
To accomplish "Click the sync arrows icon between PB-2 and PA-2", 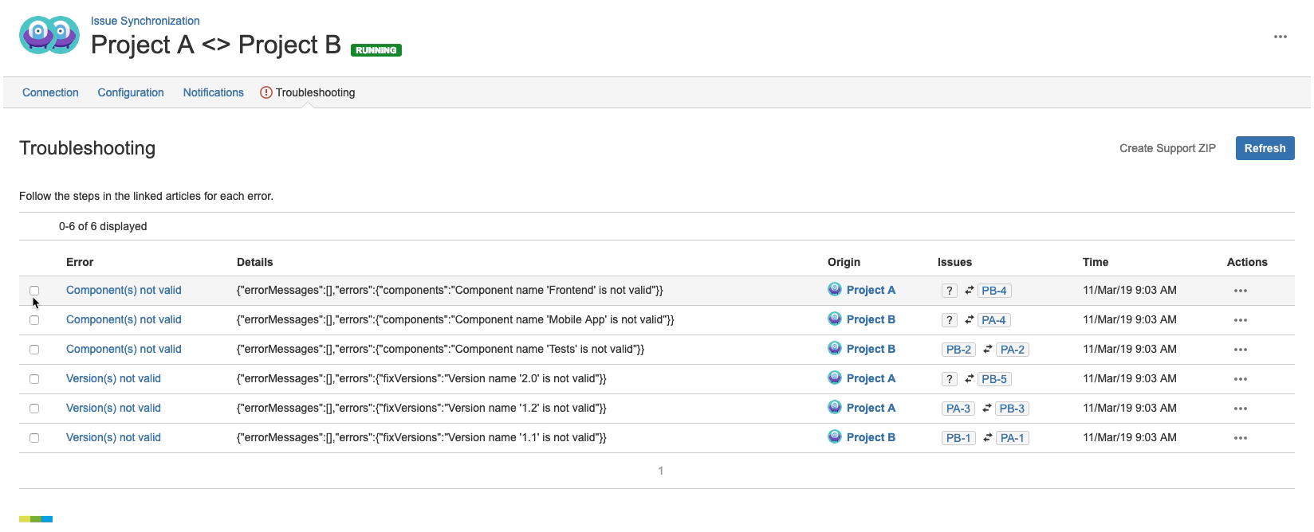I will (x=987, y=349).
